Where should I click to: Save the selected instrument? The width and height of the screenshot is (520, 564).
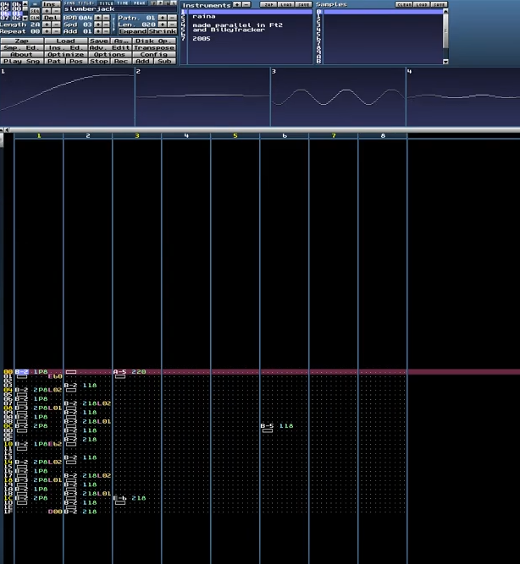(x=304, y=4)
